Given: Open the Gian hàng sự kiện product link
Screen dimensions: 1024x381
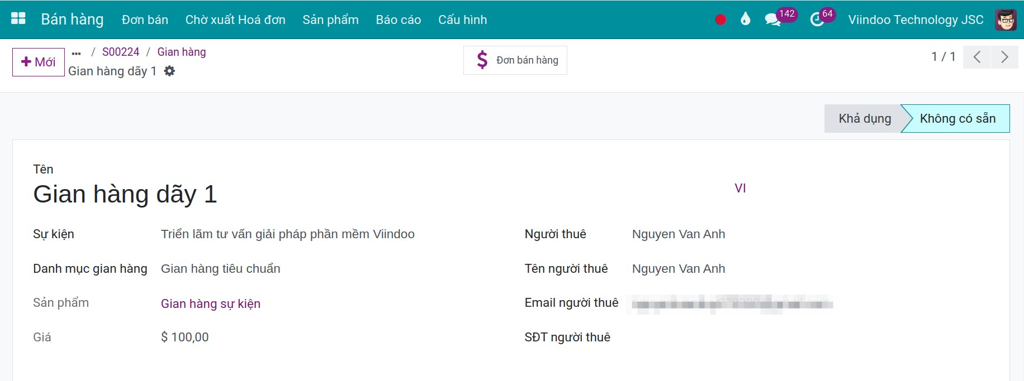Looking at the screenshot, I should (x=211, y=303).
